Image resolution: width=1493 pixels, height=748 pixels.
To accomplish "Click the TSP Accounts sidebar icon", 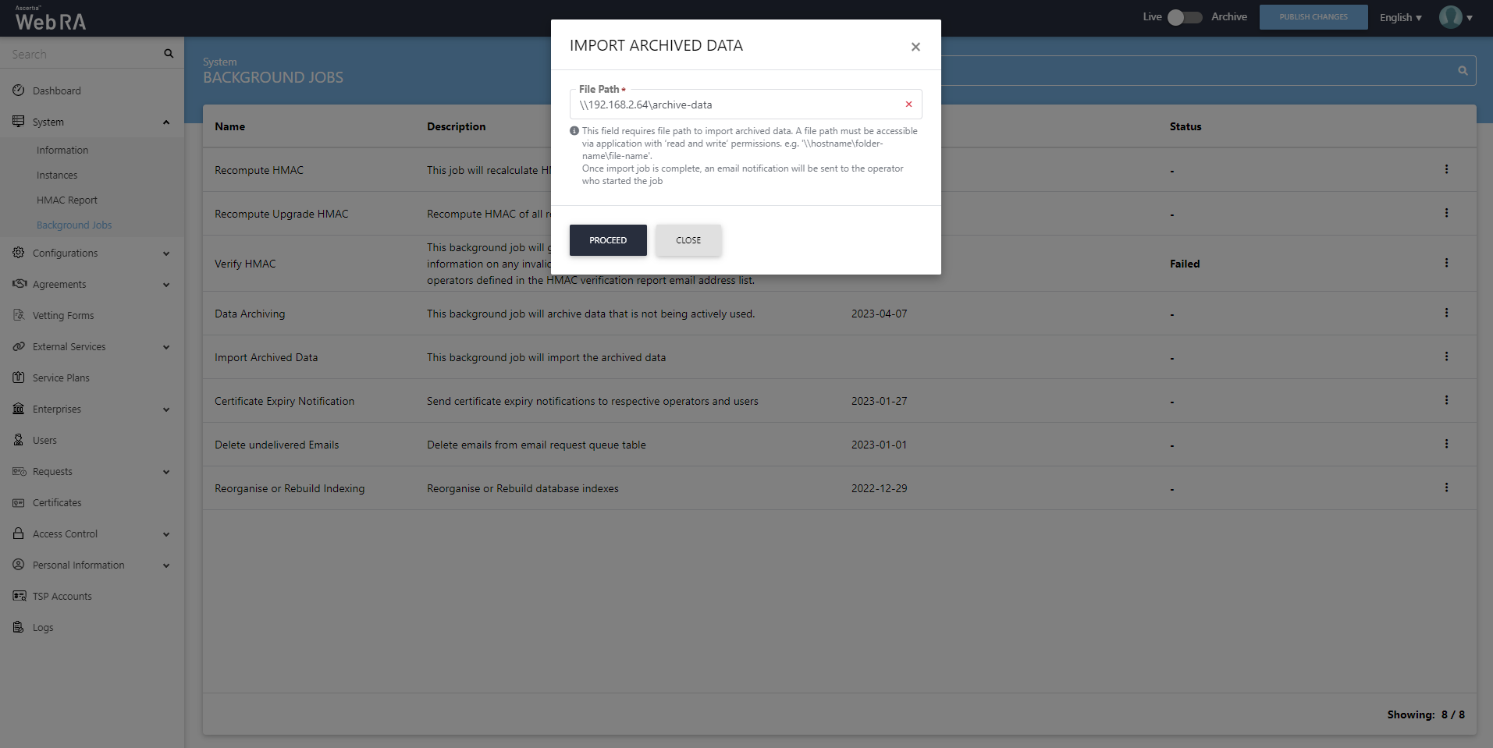I will (19, 596).
